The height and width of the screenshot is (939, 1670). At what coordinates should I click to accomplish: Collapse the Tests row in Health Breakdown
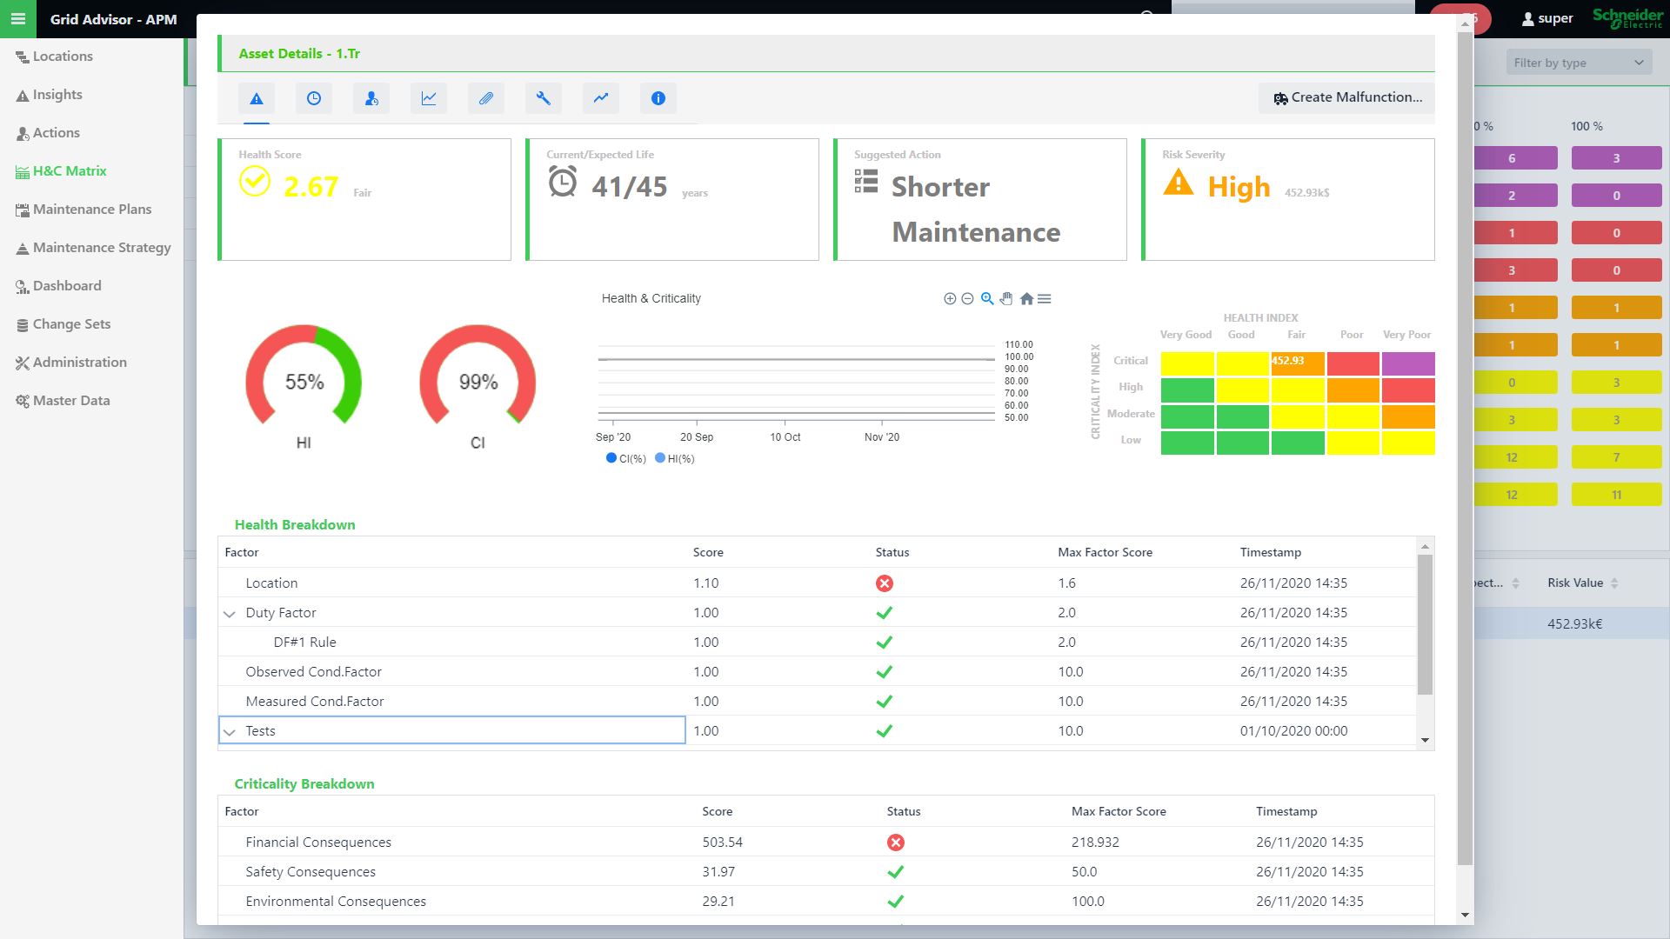pos(230,731)
